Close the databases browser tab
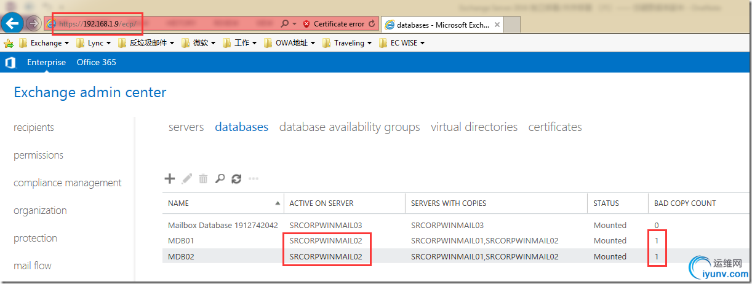Screen dimensions: 752x284 coord(497,25)
